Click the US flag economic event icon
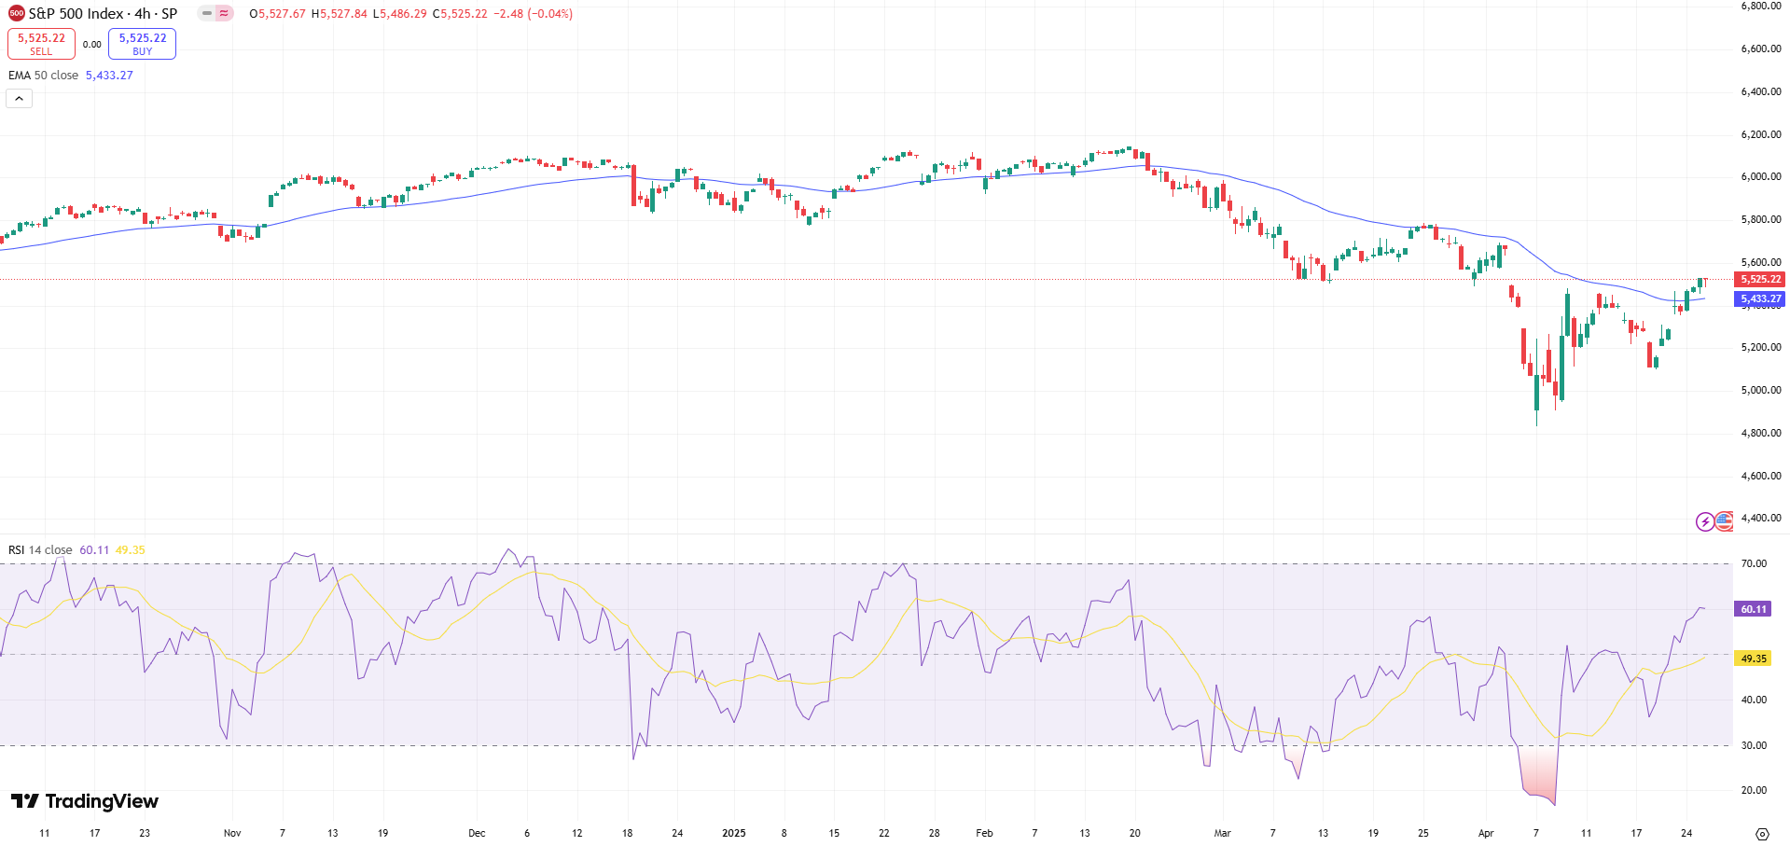The image size is (1790, 846). pyautogui.click(x=1724, y=521)
